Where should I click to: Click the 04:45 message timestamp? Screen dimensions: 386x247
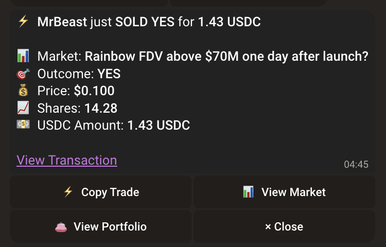(x=356, y=165)
